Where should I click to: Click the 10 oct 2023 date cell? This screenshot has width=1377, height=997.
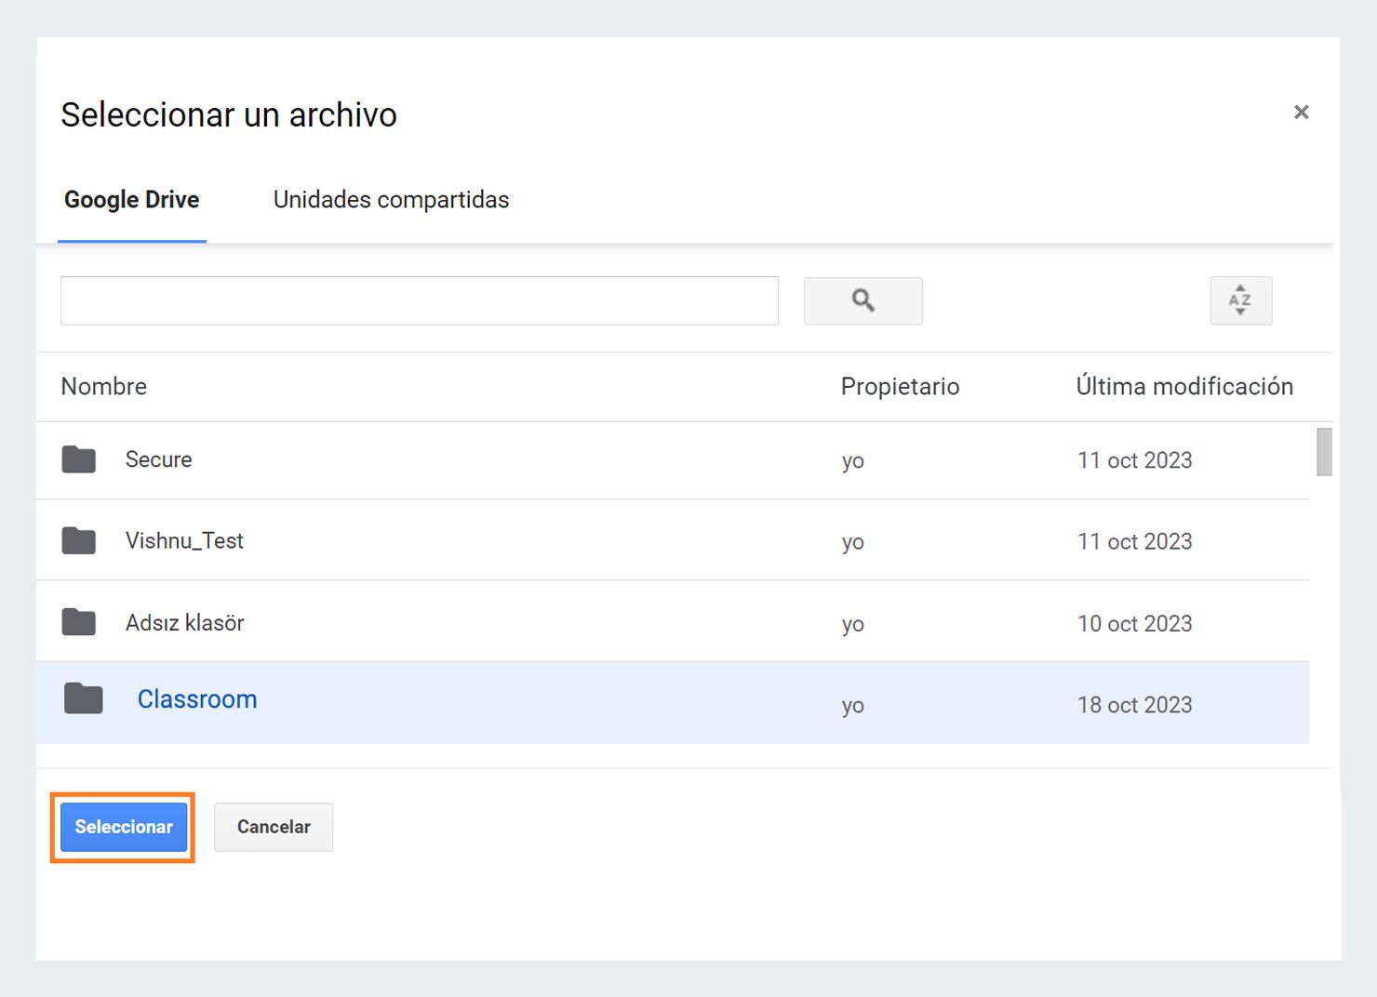[1135, 623]
